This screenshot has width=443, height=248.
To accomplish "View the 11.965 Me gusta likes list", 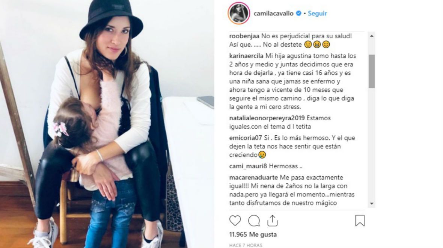I will coord(253,234).
